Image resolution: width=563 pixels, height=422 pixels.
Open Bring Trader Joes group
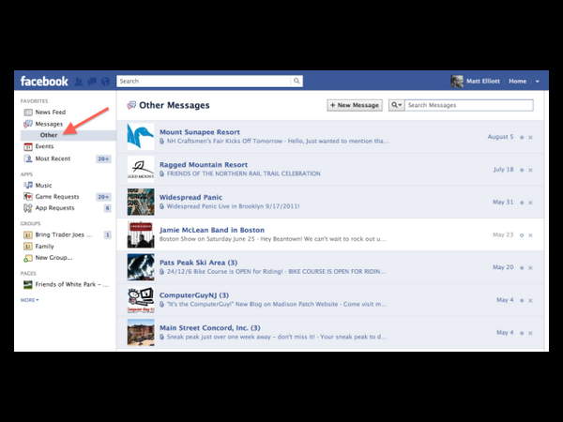64,234
